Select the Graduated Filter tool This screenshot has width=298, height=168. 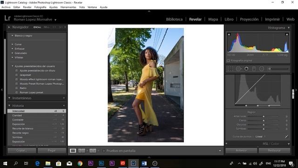[x=254, y=69]
